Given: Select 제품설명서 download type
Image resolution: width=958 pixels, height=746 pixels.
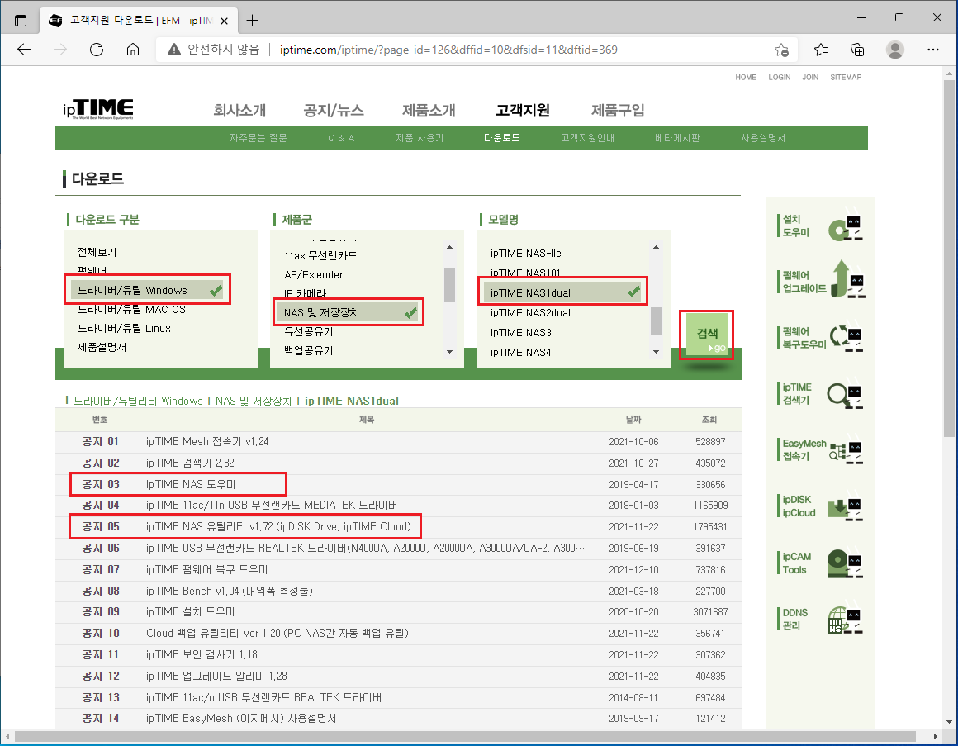Looking at the screenshot, I should 102,347.
